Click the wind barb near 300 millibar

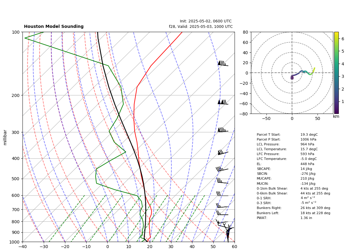tap(223, 130)
